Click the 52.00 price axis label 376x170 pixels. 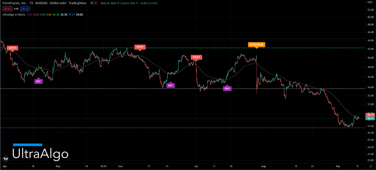pyautogui.click(x=370, y=10)
